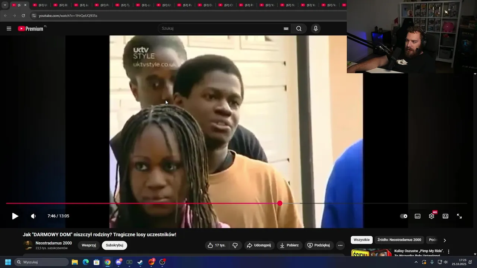Image resolution: width=477 pixels, height=268 pixels.
Task: Open OBS Studio from the taskbar
Action: pyautogui.click(x=162, y=262)
